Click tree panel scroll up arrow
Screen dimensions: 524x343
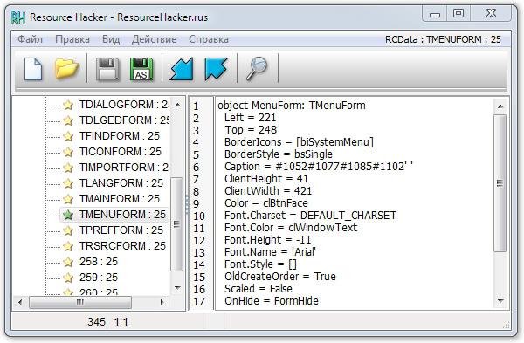177,105
